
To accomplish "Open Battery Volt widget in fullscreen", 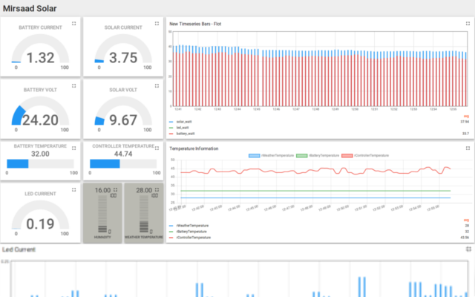I will (x=74, y=86).
